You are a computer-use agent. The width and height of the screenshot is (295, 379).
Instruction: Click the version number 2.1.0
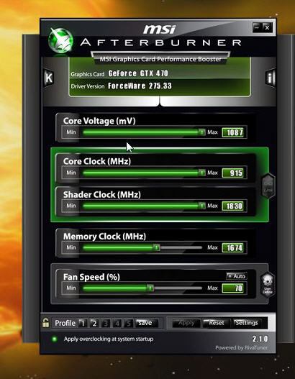pyautogui.click(x=260, y=339)
